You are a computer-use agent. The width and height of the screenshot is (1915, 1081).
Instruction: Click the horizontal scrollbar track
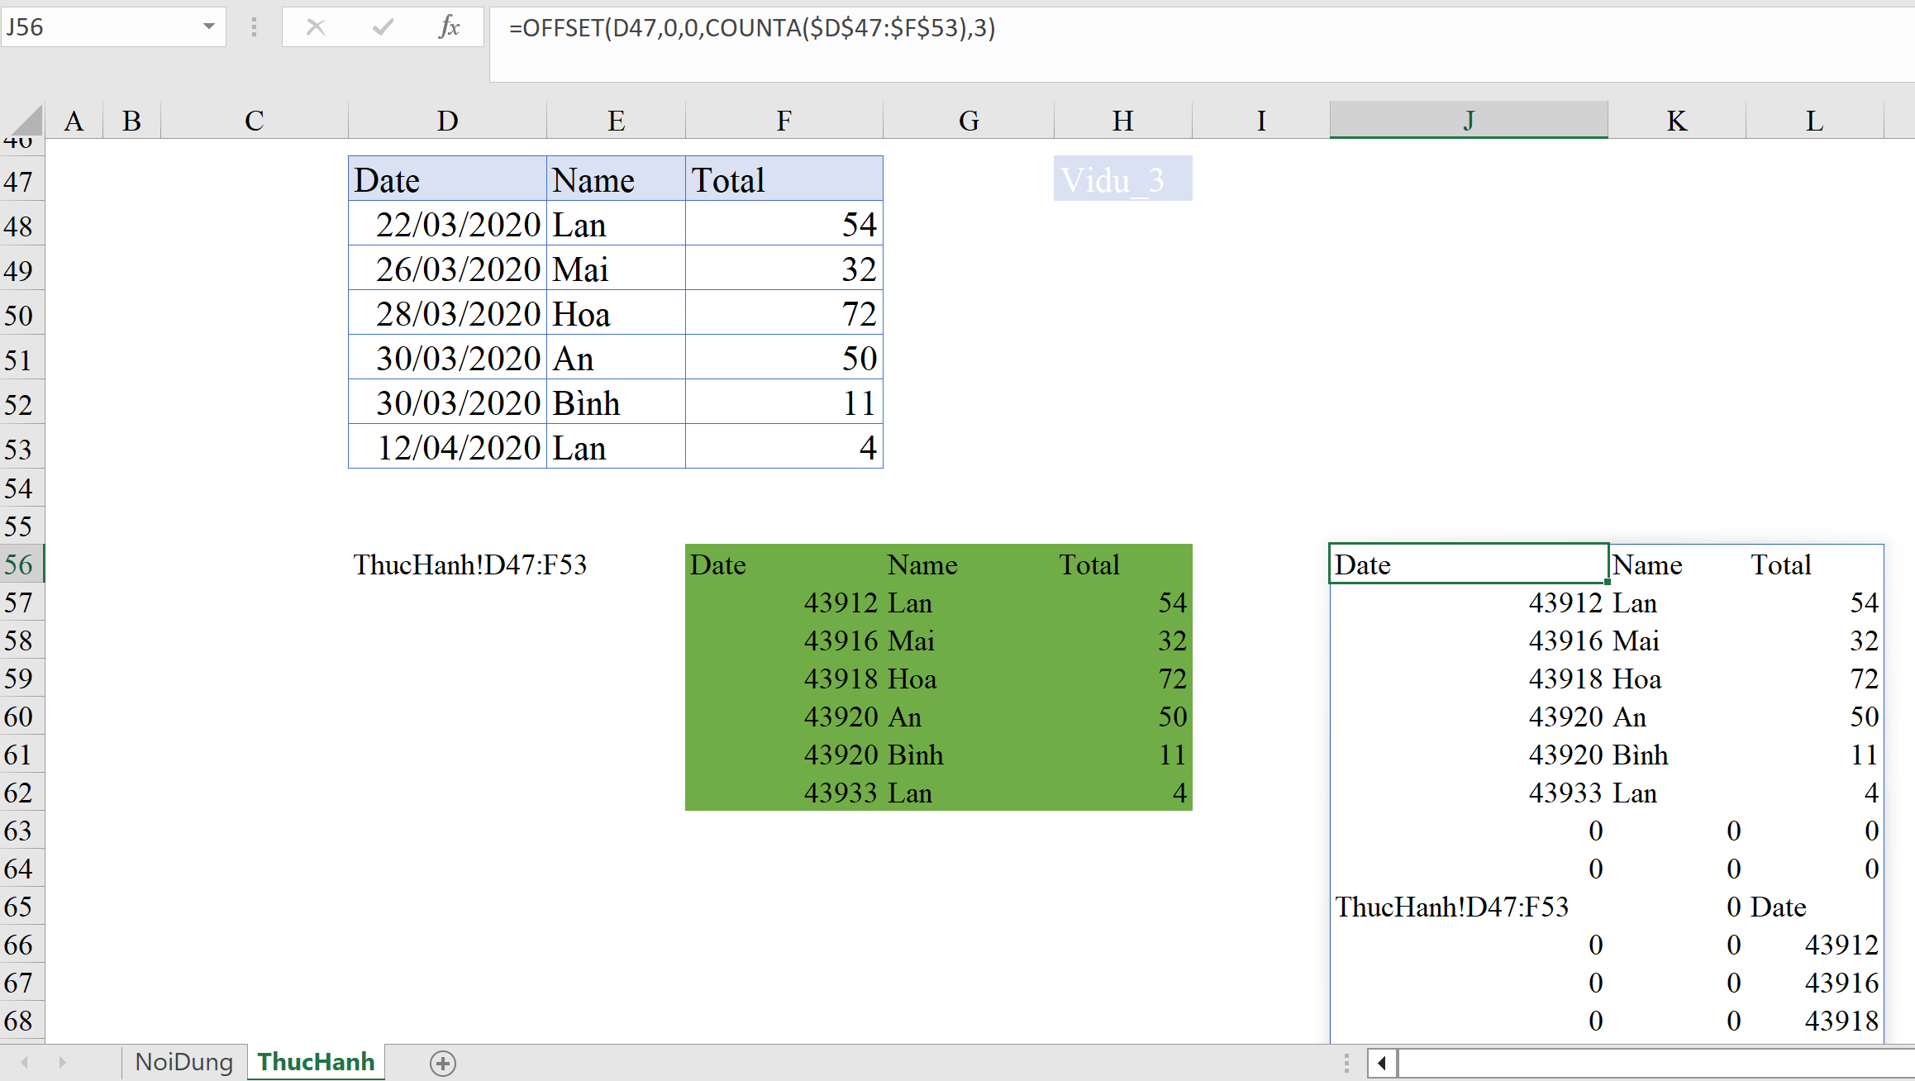pos(1653,1063)
